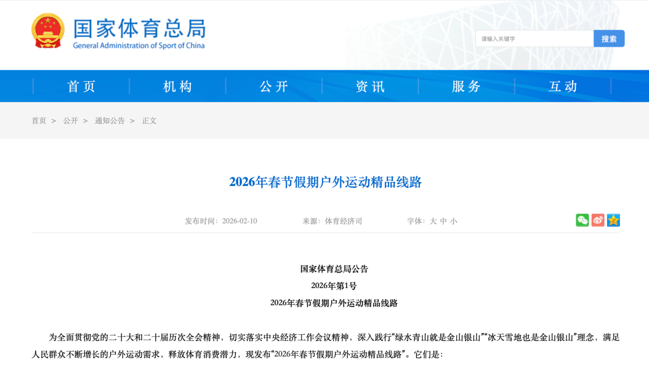This screenshot has height=365, width=649.
Task: Share article to Weibo icon
Action: tap(598, 220)
